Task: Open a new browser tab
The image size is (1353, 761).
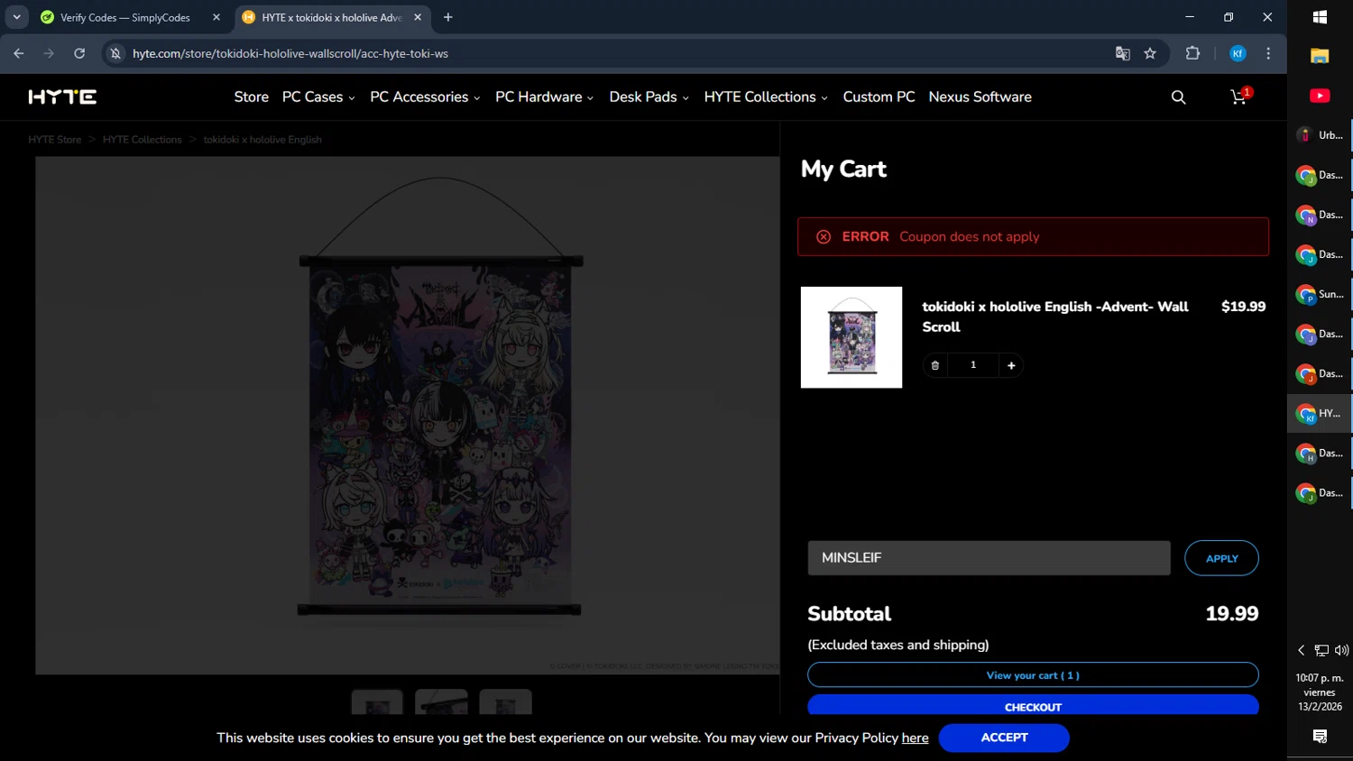Action: 448,17
